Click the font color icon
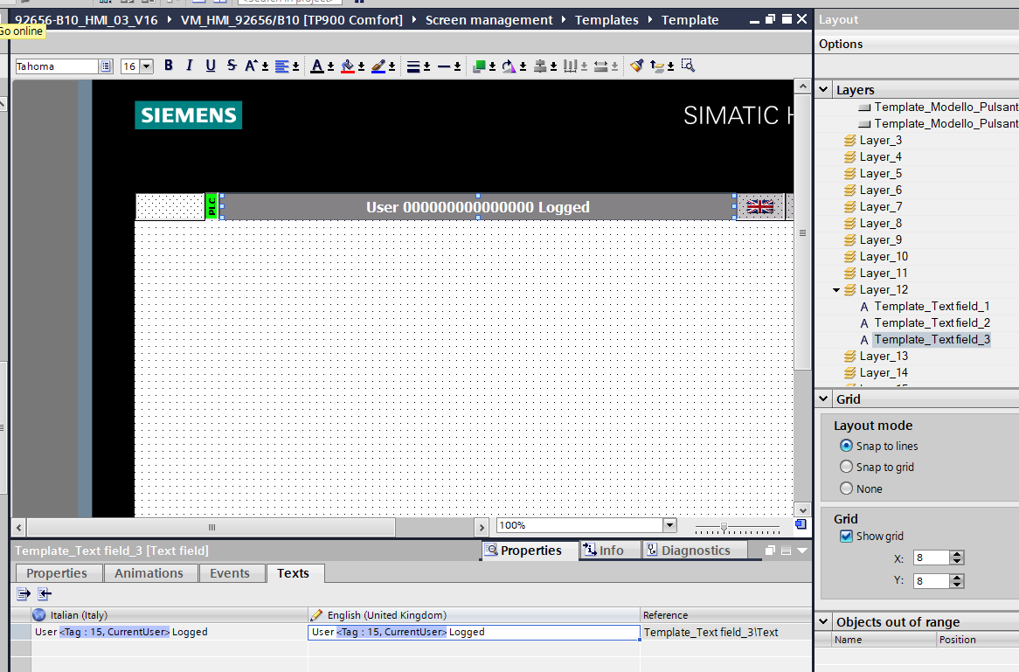The image size is (1019, 672). point(317,66)
